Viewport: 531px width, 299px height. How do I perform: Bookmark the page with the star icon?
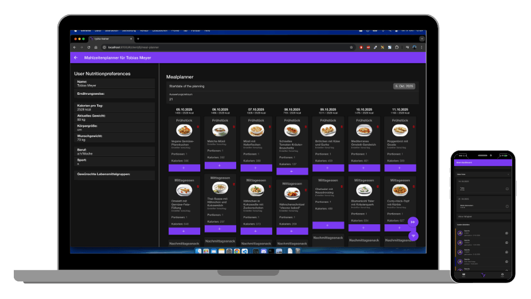(x=351, y=48)
